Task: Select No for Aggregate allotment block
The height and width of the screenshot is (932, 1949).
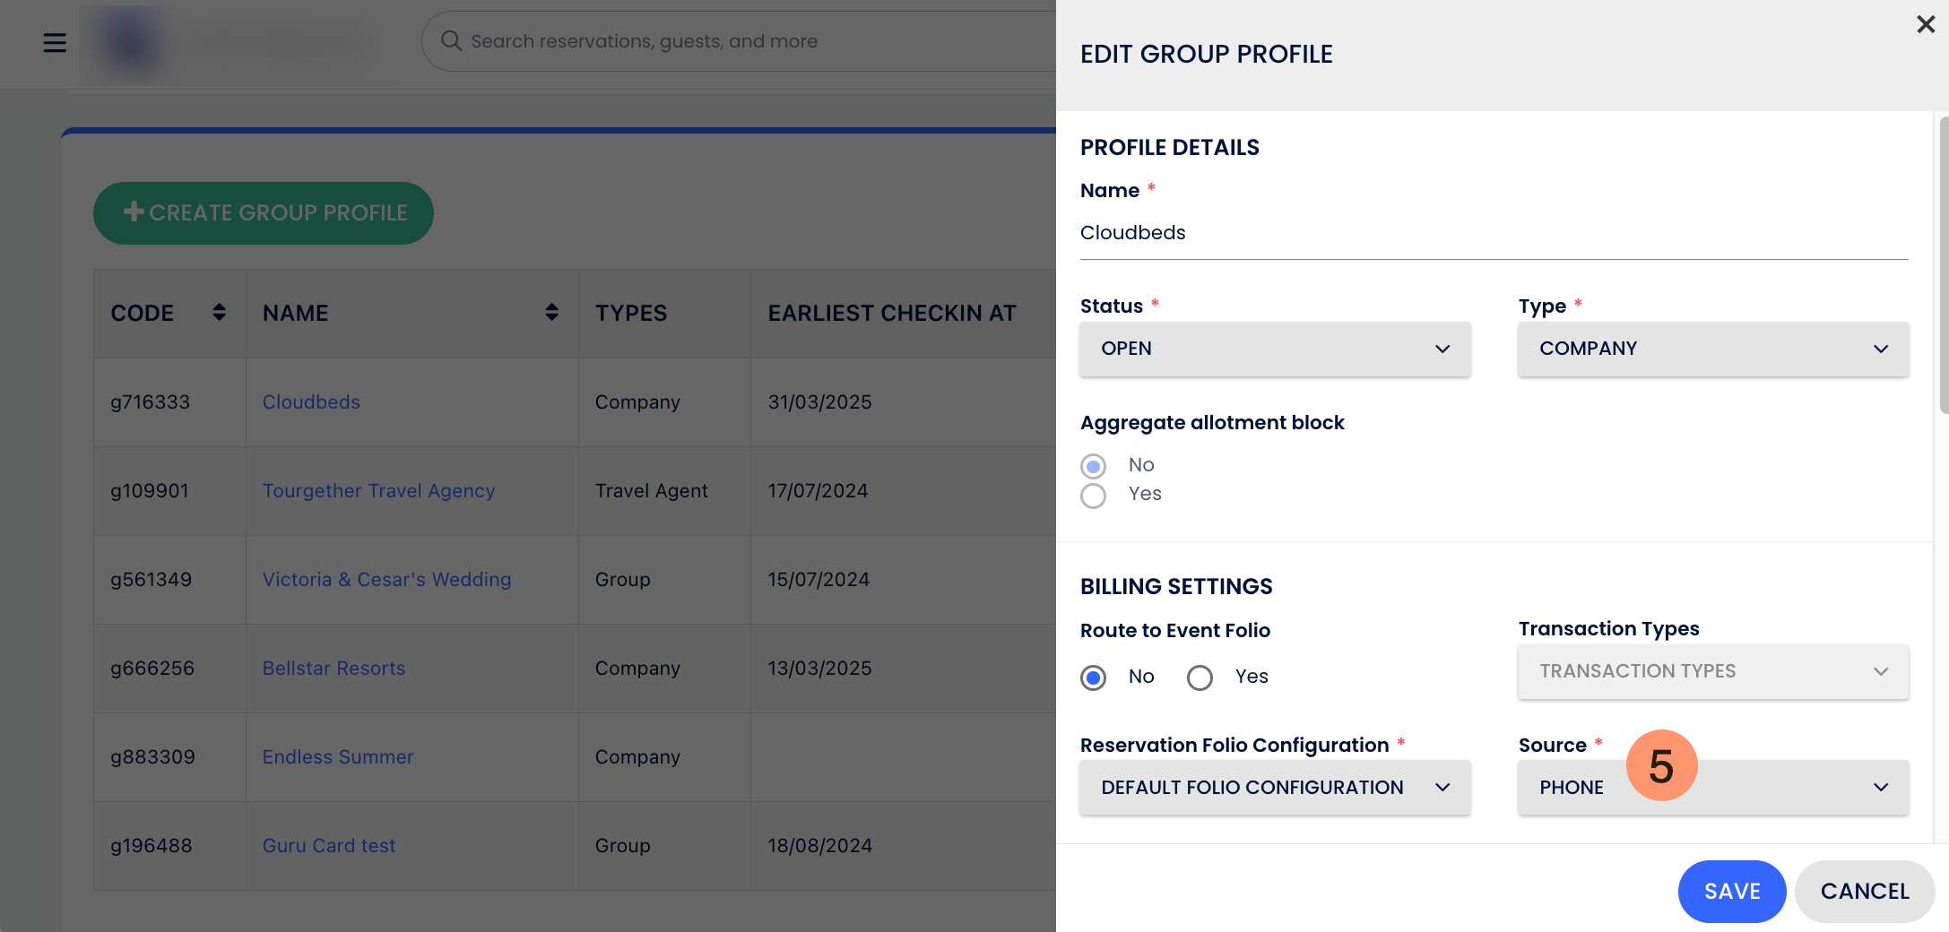Action: pos(1093,466)
